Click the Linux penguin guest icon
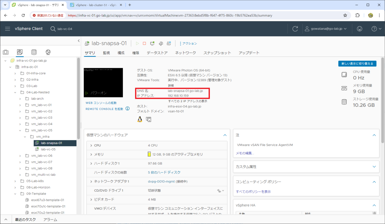The image size is (385, 224). (140, 119)
